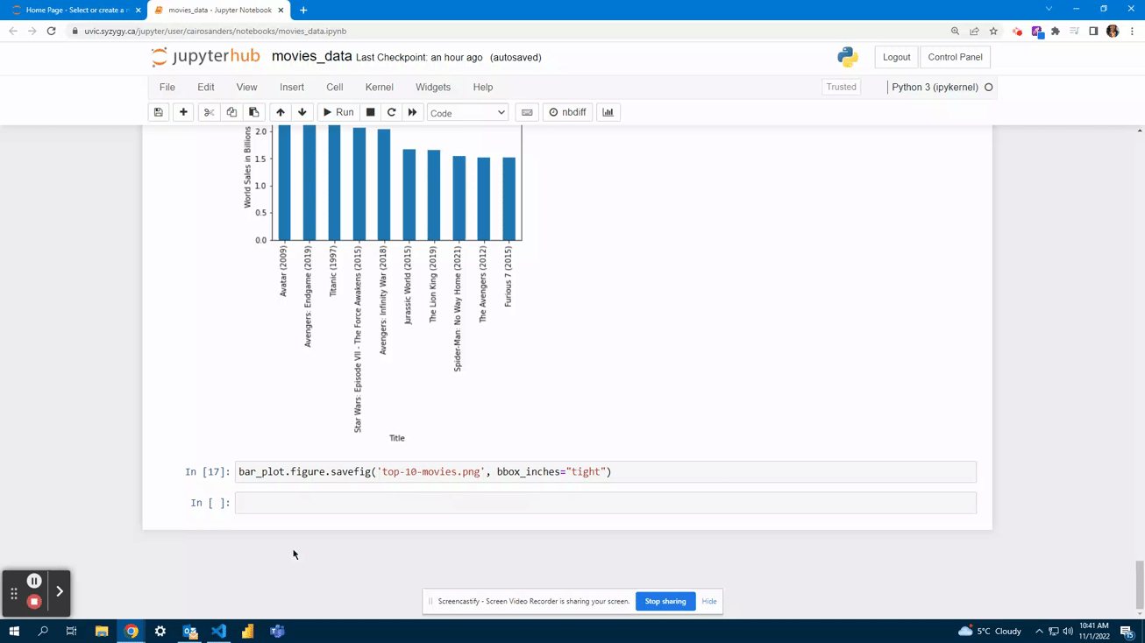Open Chrome three-dot menu
1145x643 pixels.
click(x=1132, y=31)
